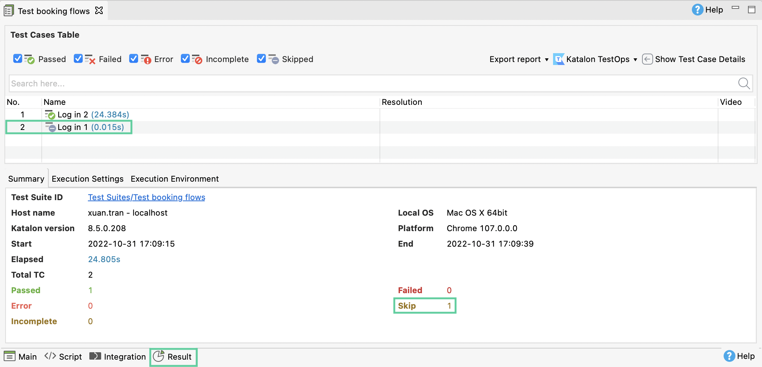
Task: Click the Help icon in the bottom bar
Action: click(729, 356)
